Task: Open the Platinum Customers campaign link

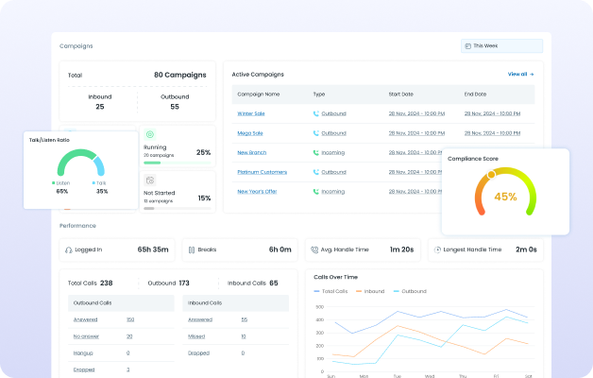Action: (x=263, y=172)
